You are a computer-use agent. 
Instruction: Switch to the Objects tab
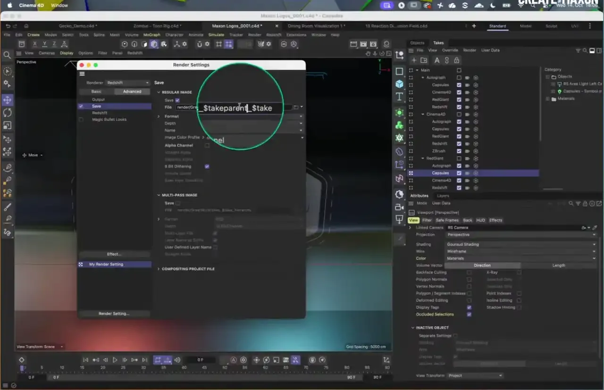[417, 43]
